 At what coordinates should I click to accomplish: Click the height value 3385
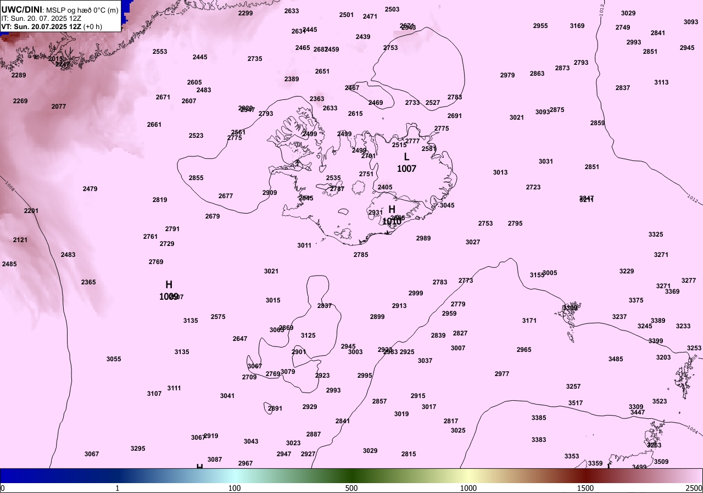pyautogui.click(x=539, y=418)
